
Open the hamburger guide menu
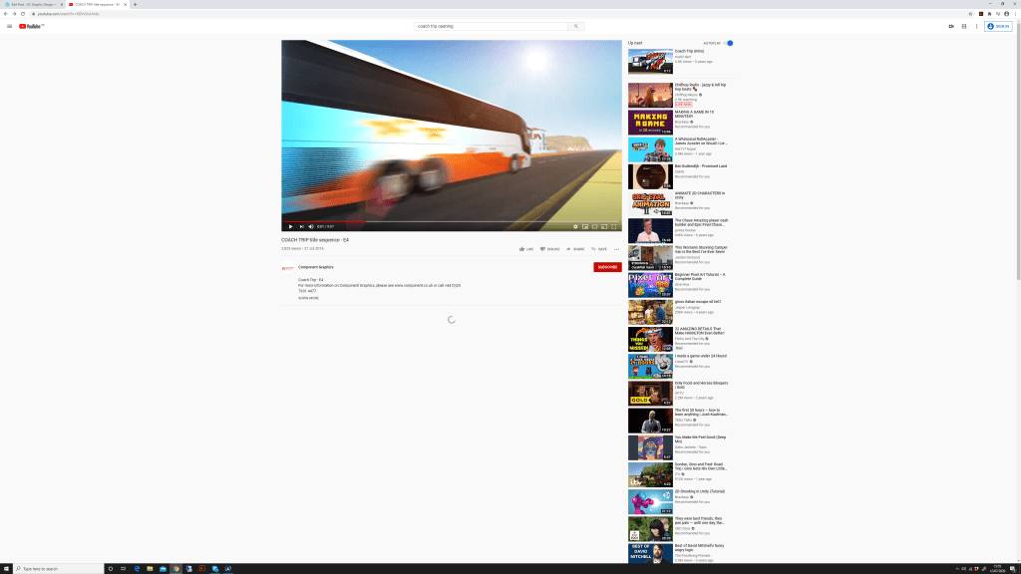(10, 26)
